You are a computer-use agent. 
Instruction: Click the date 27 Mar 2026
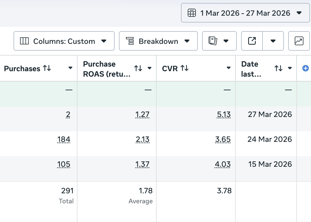[270, 114]
